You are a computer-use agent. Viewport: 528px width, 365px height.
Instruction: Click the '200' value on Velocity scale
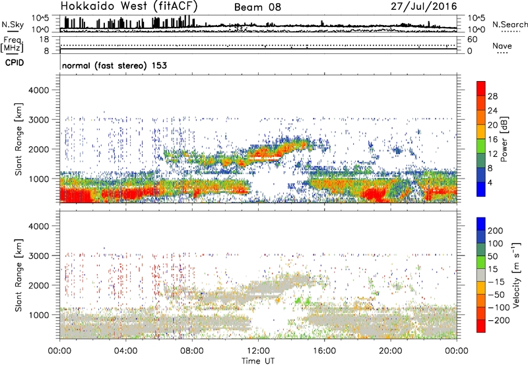496,231
